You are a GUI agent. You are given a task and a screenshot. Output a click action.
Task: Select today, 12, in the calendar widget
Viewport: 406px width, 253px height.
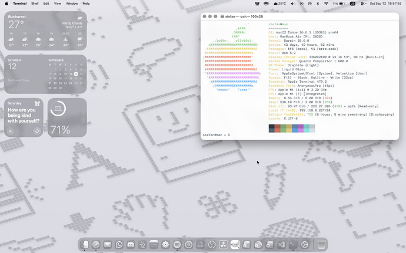(75, 74)
